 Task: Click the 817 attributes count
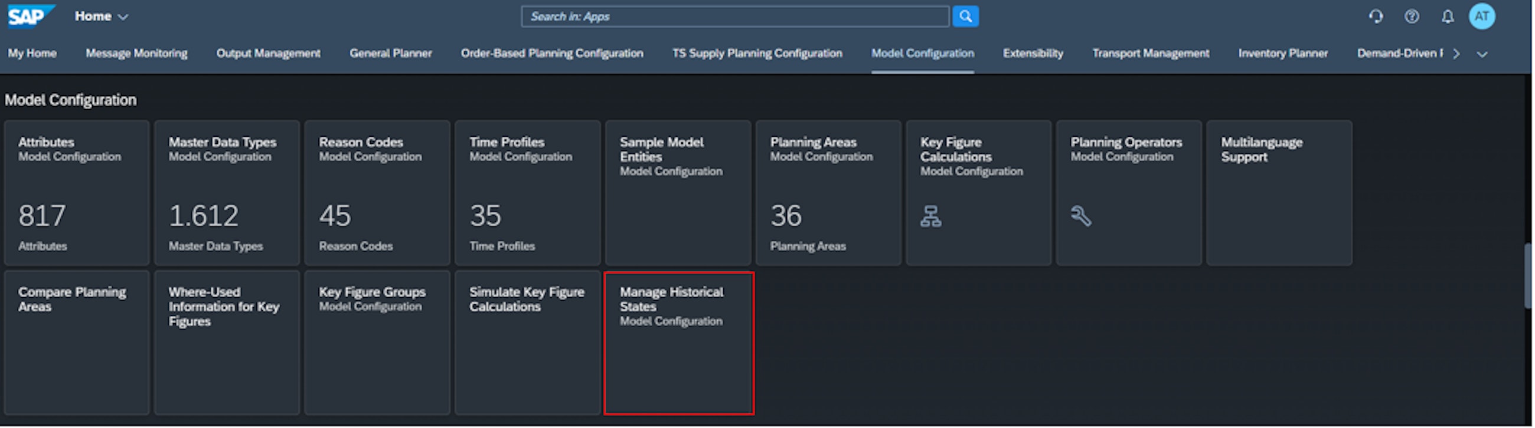pos(42,216)
